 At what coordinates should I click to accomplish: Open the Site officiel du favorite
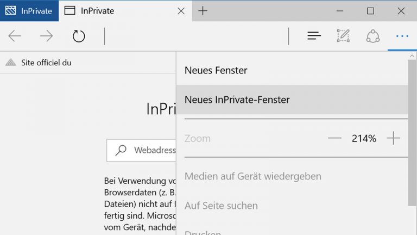[46, 63]
